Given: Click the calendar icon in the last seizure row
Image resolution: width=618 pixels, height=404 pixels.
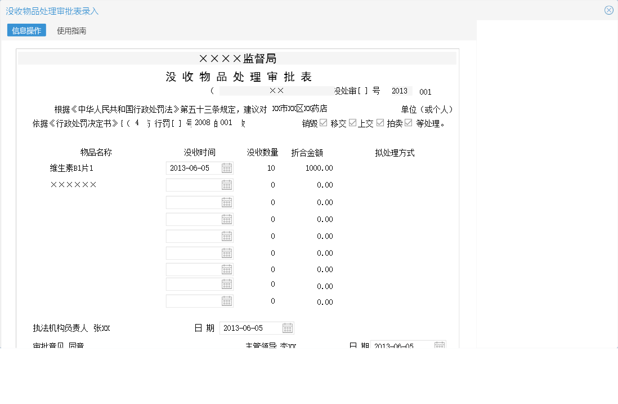Looking at the screenshot, I should tap(227, 300).
